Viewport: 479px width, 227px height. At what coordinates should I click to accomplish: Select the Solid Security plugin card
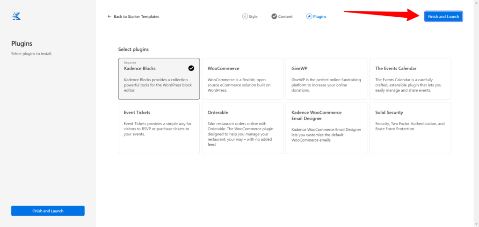click(410, 128)
